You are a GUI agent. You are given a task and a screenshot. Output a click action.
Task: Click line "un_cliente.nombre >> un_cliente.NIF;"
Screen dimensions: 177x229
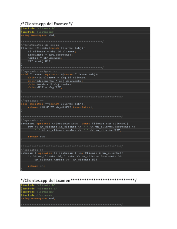coord(67,160)
